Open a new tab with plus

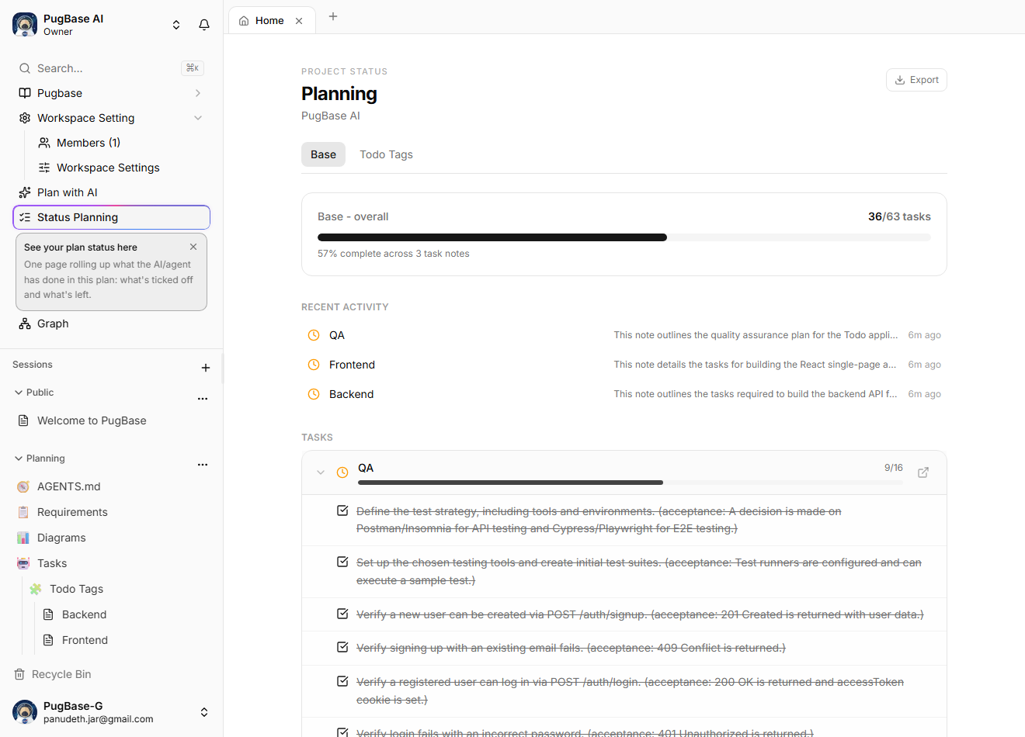(333, 16)
